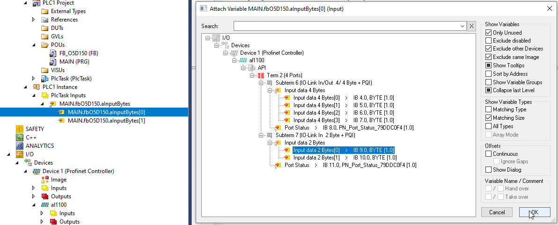Check the Matching Type checkbox
The height and width of the screenshot is (225, 558).
(x=489, y=109)
